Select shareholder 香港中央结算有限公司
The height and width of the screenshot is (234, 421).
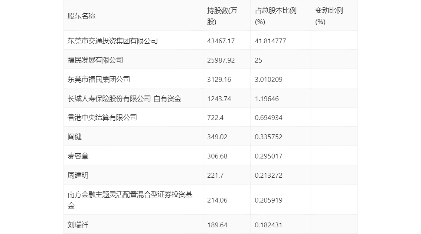(x=102, y=117)
